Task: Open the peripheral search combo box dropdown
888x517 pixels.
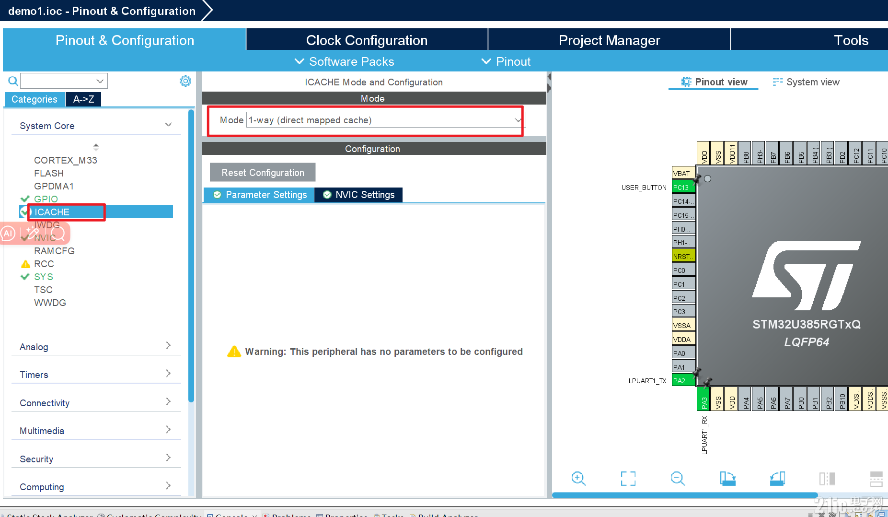Action: click(x=100, y=81)
